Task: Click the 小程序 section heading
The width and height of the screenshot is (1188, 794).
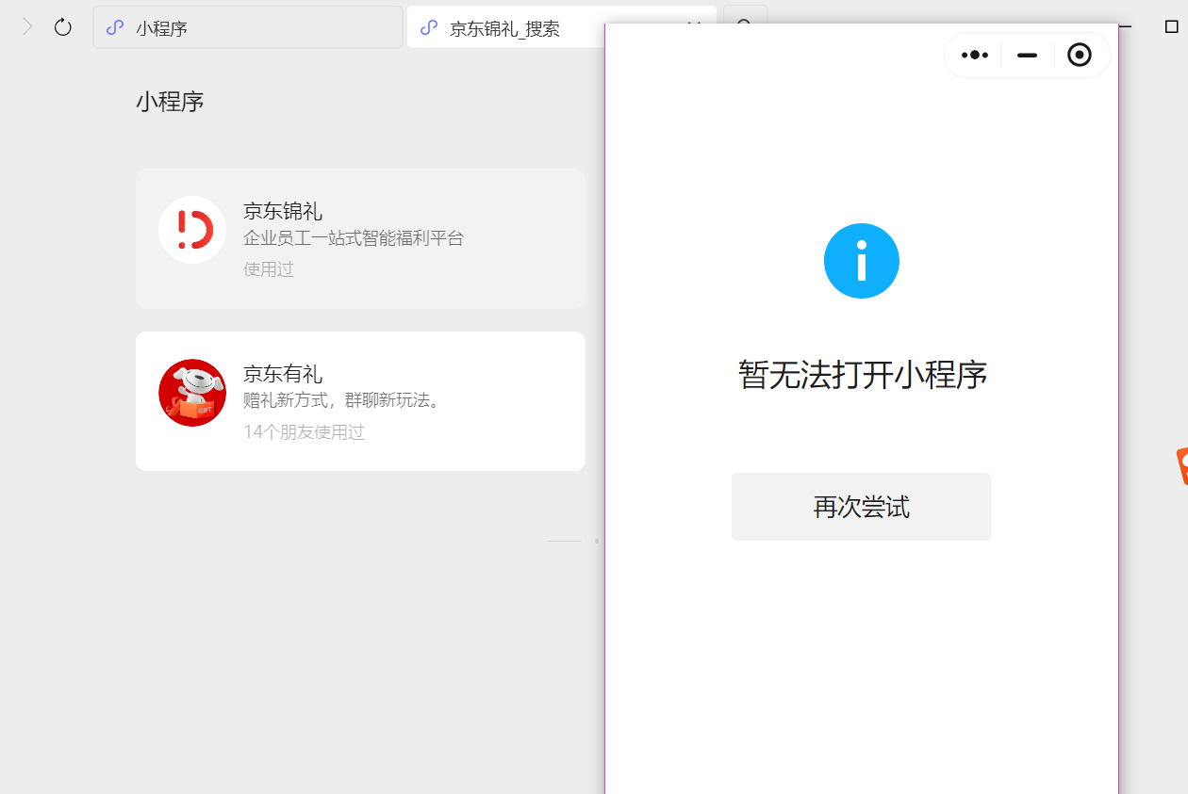Action: point(170,102)
